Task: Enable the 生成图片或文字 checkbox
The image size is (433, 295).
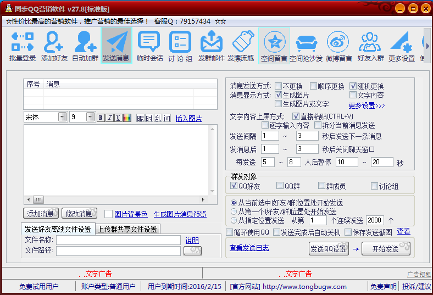Action: [x=279, y=103]
